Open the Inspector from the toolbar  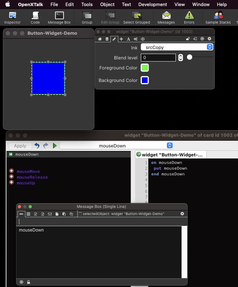pyautogui.click(x=13, y=18)
